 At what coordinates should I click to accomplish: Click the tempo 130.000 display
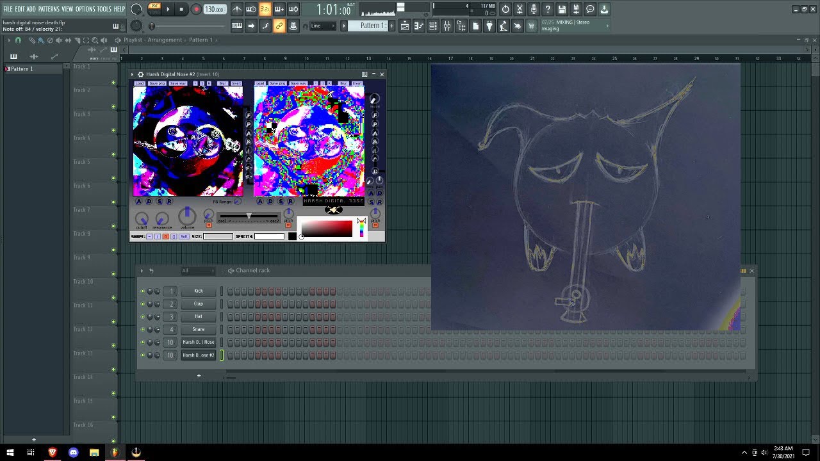point(215,9)
